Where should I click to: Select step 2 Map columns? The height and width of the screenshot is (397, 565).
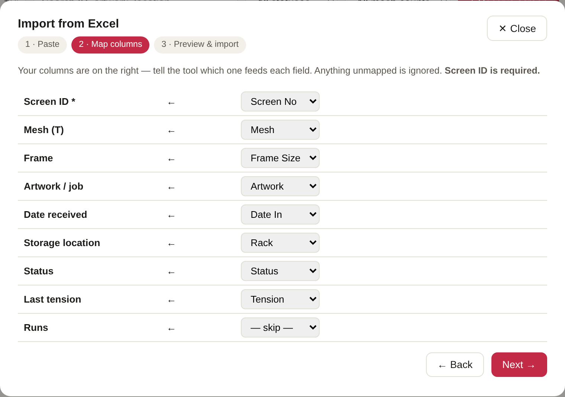[110, 45]
